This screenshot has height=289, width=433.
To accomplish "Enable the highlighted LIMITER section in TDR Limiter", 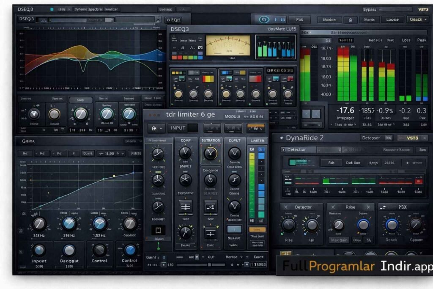I will coord(257,141).
